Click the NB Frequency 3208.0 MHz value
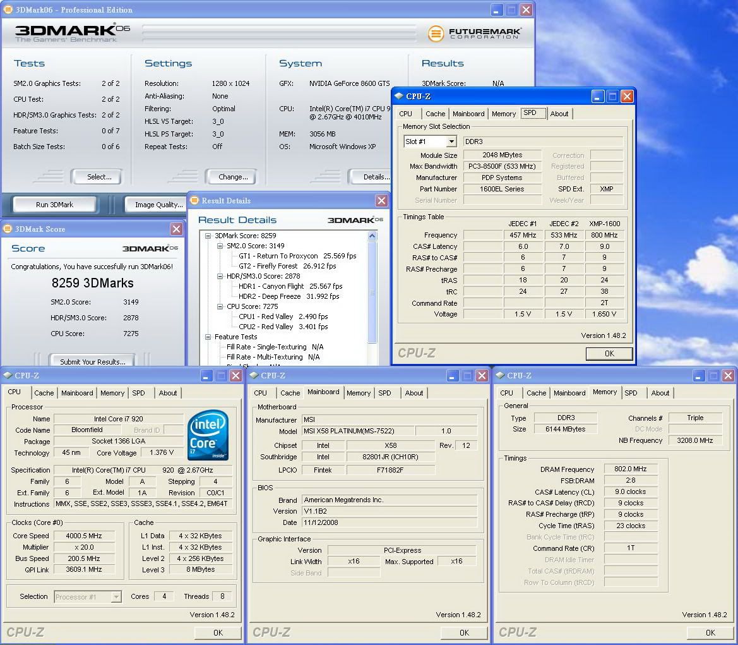Image resolution: width=738 pixels, height=645 pixels. tap(694, 440)
